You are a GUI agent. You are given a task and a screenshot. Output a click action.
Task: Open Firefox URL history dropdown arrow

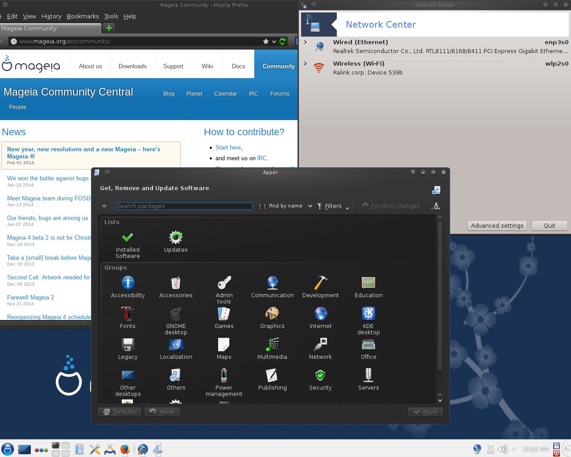(x=274, y=42)
